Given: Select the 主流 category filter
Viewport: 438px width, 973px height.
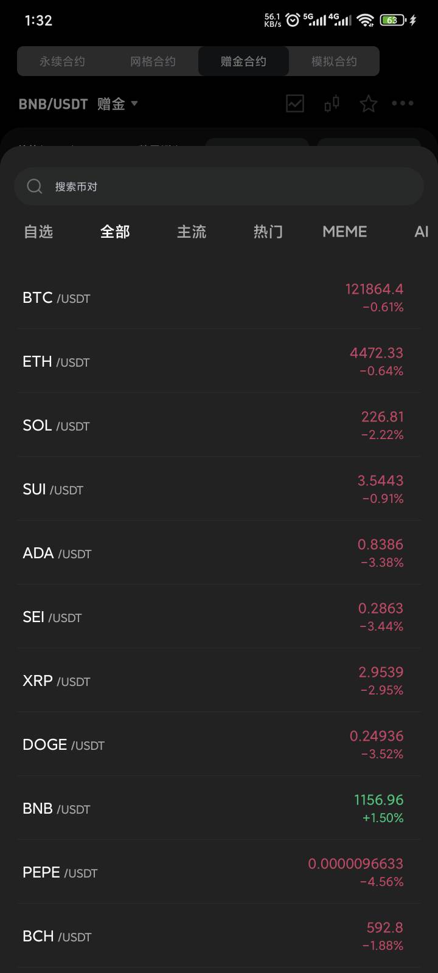Looking at the screenshot, I should click(x=192, y=232).
